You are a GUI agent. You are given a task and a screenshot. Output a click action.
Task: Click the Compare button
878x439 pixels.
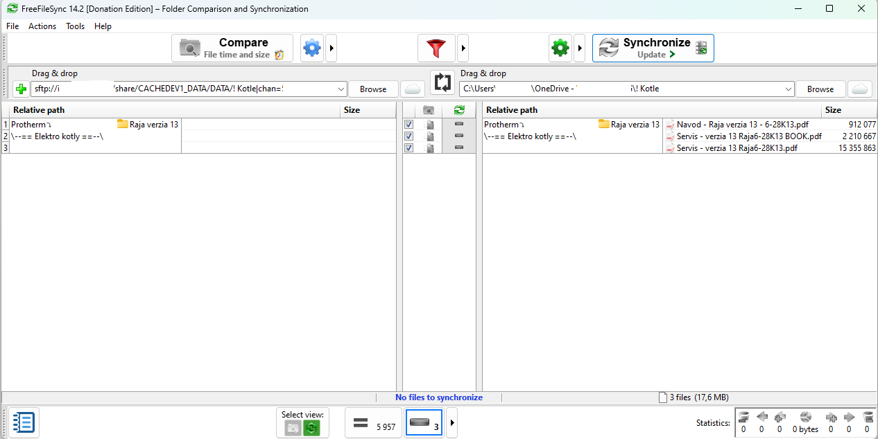pos(232,48)
